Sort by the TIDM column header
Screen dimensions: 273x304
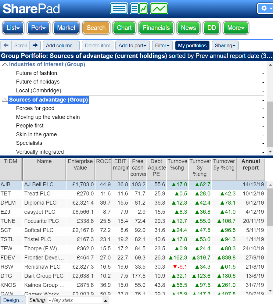pyautogui.click(x=11, y=169)
